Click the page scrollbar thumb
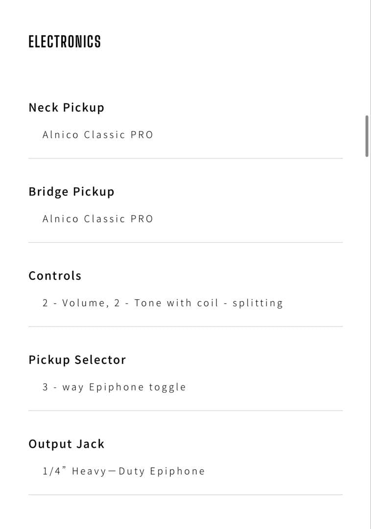 367,136
